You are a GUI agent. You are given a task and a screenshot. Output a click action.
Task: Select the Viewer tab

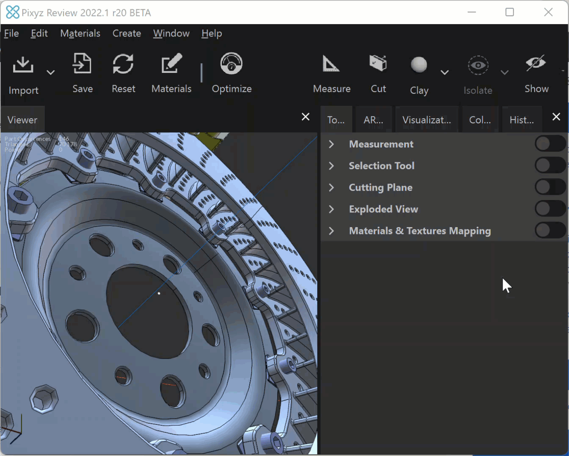tap(22, 120)
